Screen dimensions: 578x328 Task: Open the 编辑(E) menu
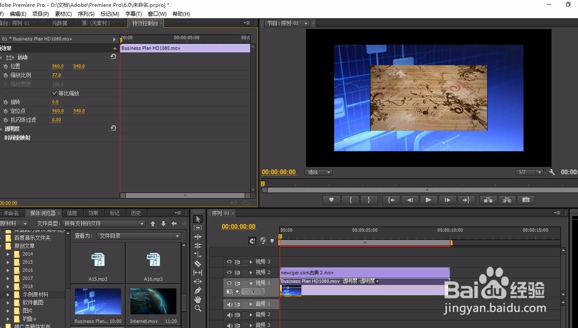[18, 14]
